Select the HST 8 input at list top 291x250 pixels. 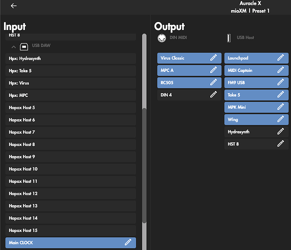(71, 36)
